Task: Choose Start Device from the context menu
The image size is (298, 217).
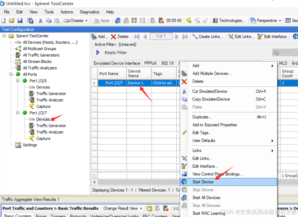Action: [x=228, y=182]
